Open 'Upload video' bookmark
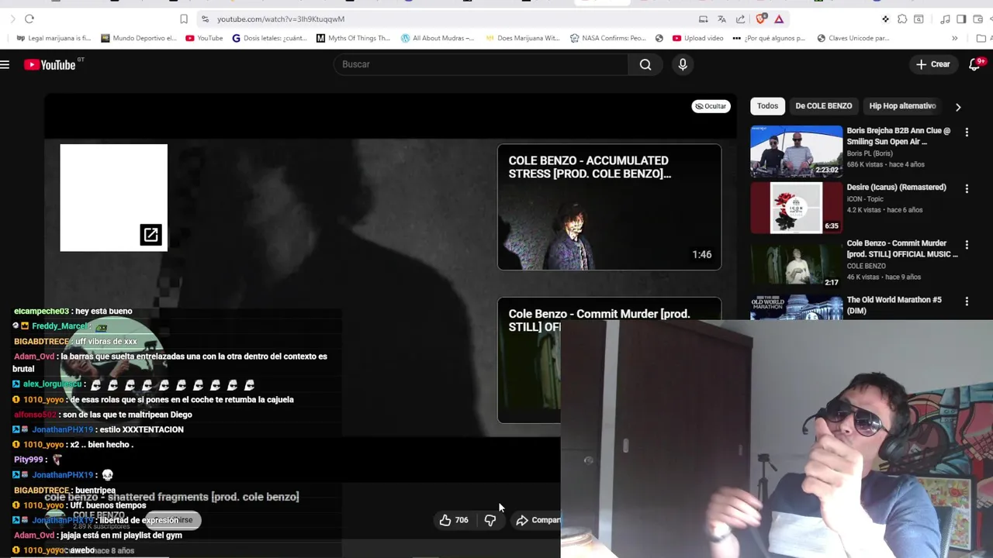993x558 pixels. (697, 38)
